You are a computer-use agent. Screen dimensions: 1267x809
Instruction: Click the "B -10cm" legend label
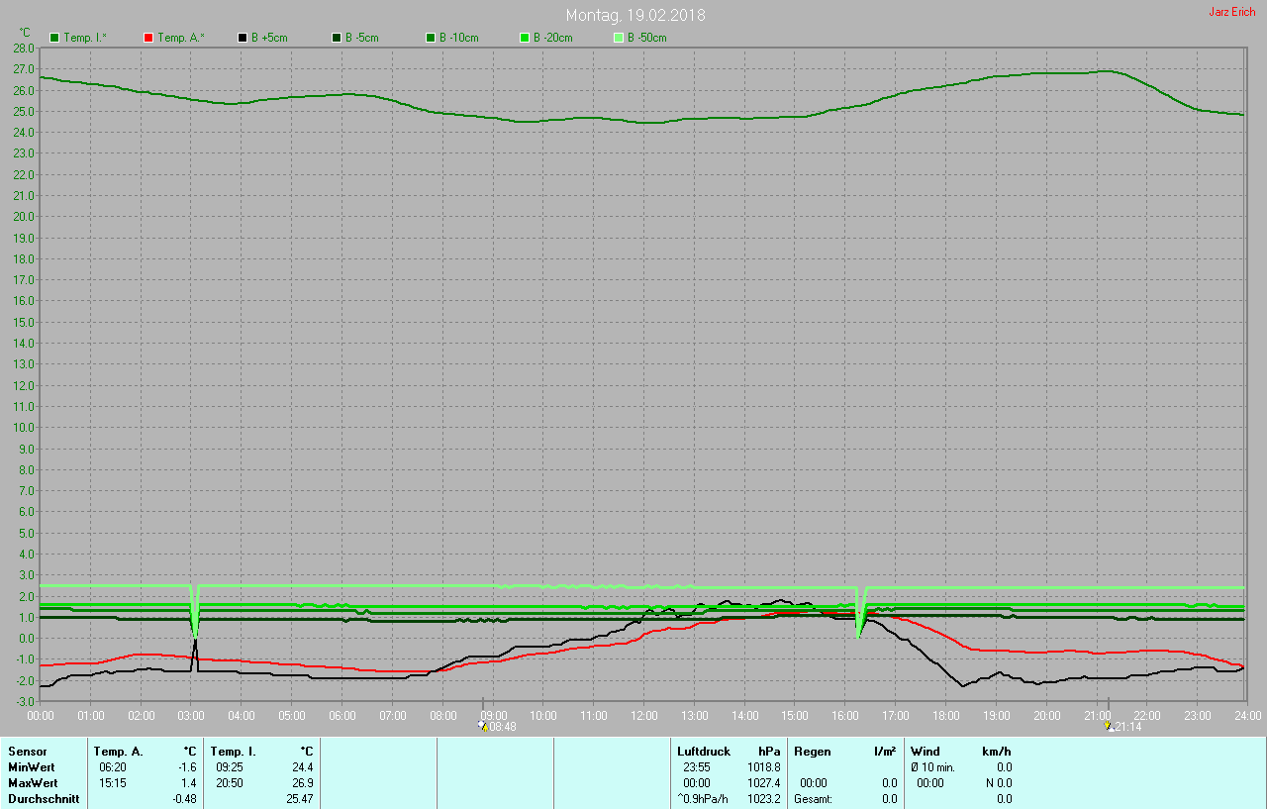(459, 38)
